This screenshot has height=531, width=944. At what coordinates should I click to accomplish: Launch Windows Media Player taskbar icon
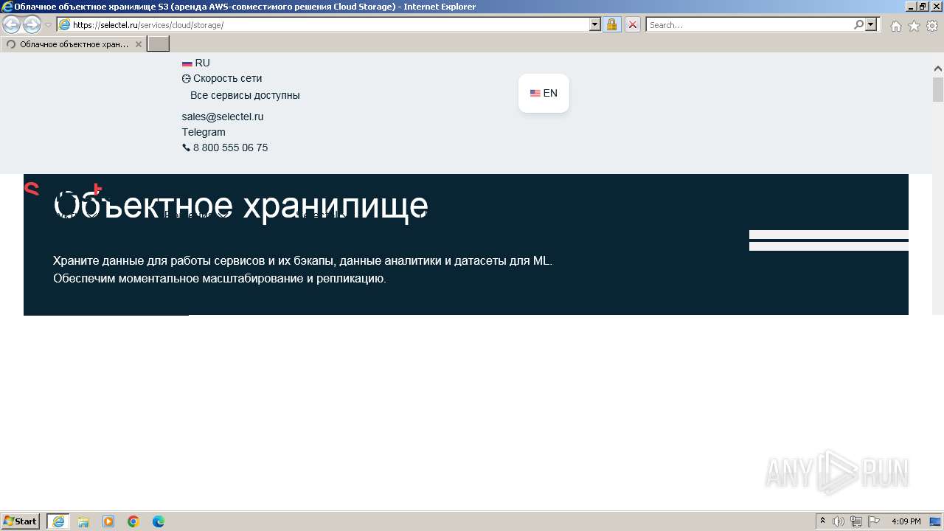coord(108,521)
